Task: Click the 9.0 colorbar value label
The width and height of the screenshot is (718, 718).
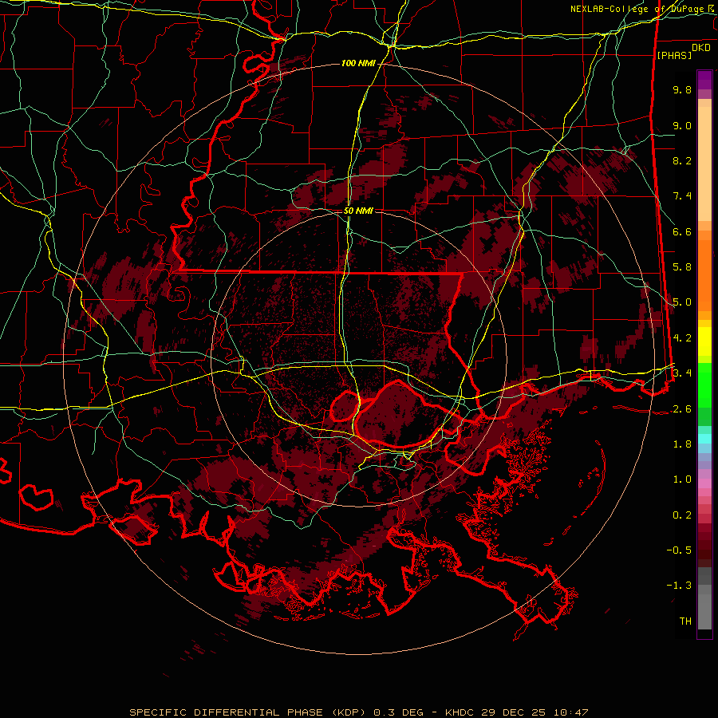Action: 682,125
